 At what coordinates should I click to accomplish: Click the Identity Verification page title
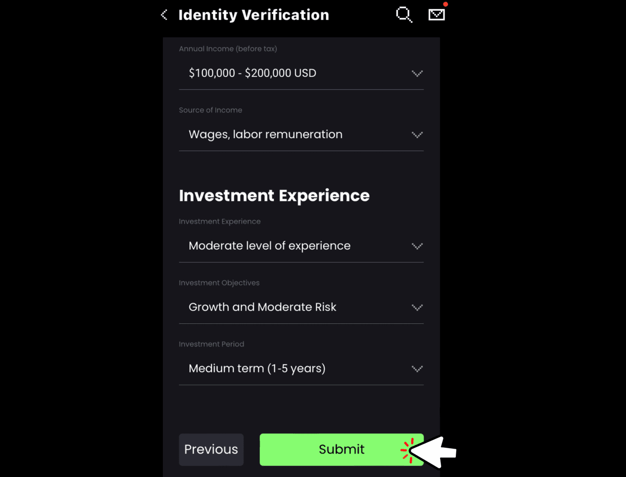(254, 15)
